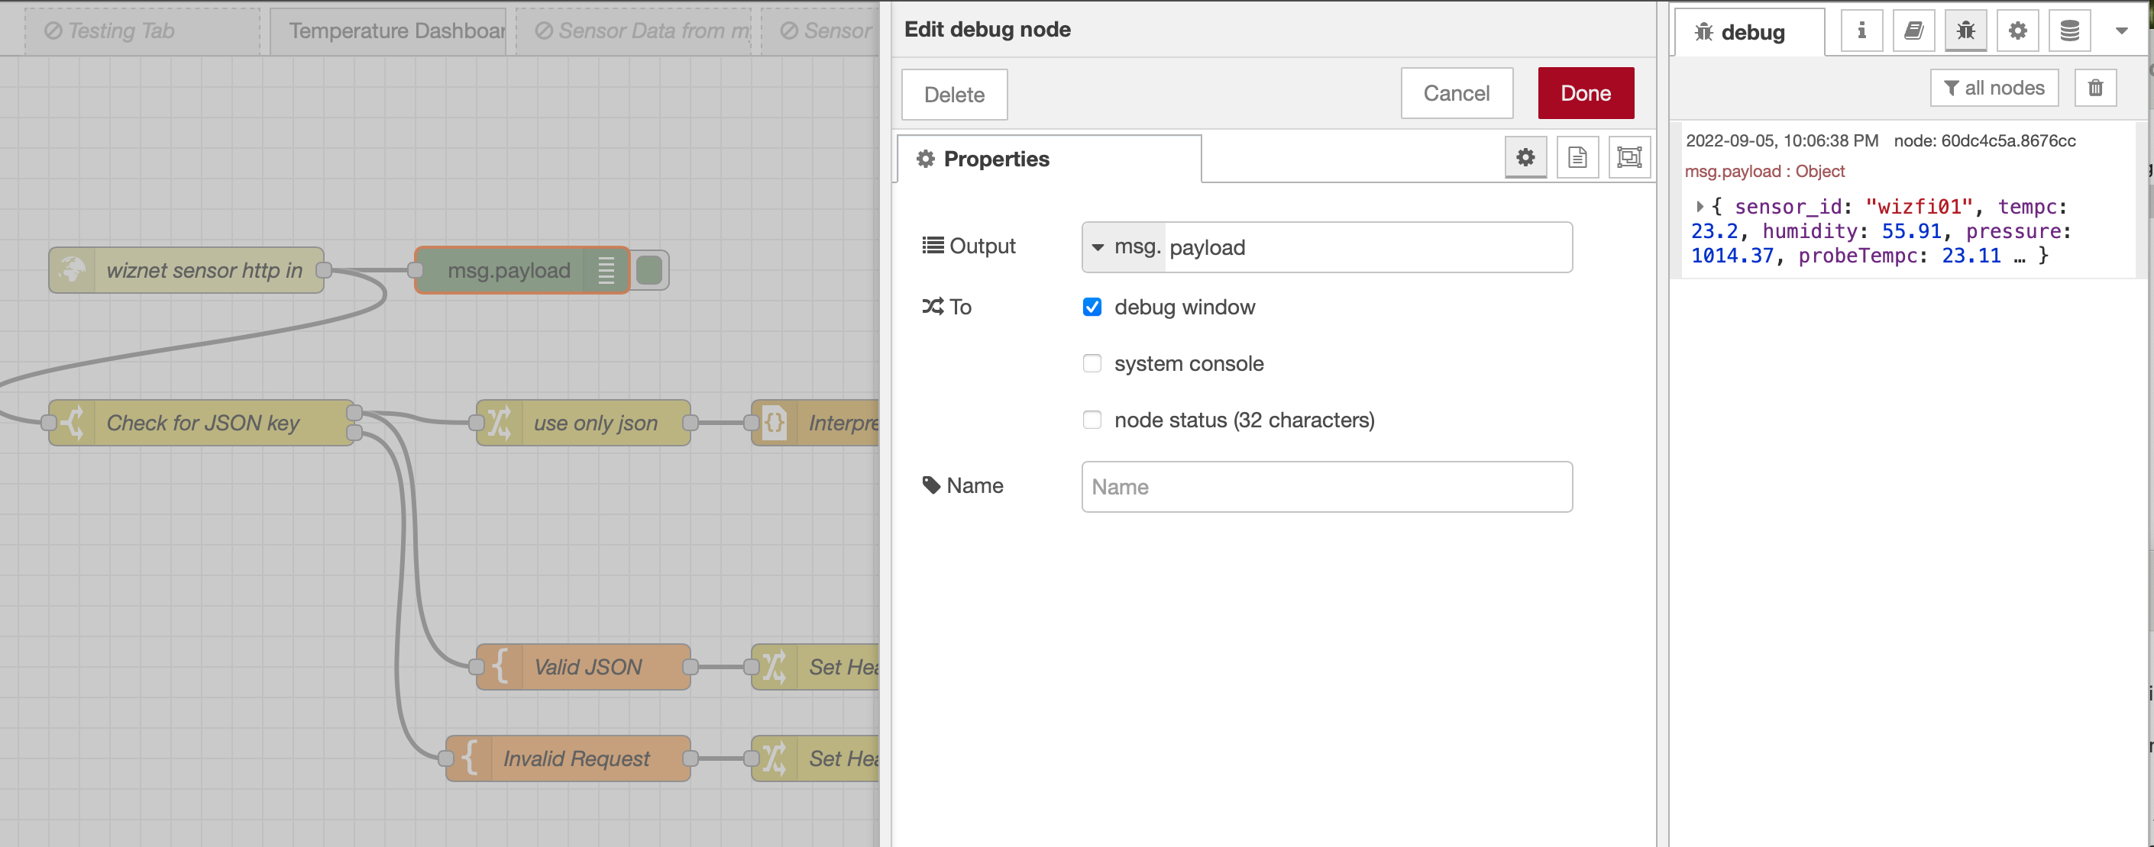Click the debug timestamp 2022-09-05, 10:06:38 PM

(x=1781, y=140)
